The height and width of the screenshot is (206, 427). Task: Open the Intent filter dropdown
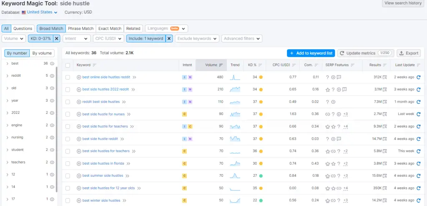pyautogui.click(x=77, y=38)
